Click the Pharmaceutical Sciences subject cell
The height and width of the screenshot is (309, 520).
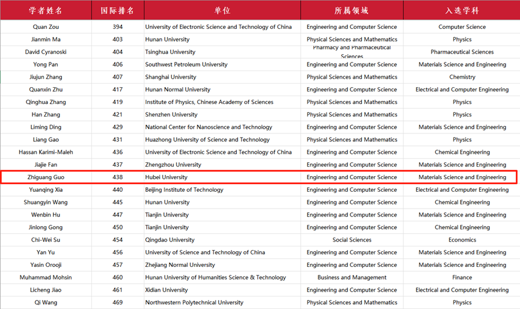click(x=462, y=52)
